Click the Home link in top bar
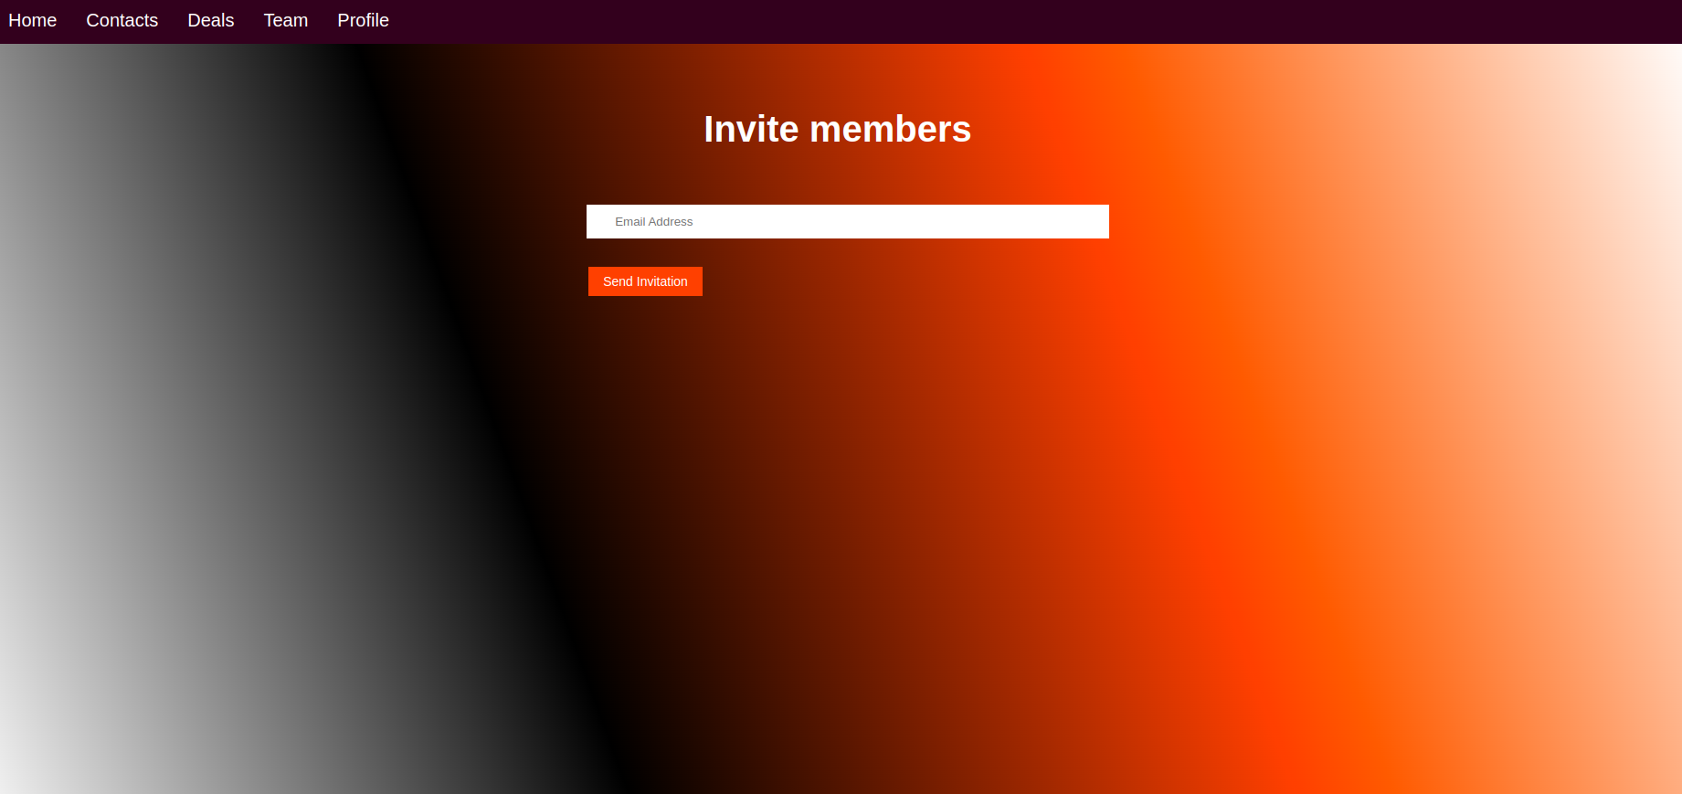This screenshot has height=794, width=1682. tap(32, 20)
